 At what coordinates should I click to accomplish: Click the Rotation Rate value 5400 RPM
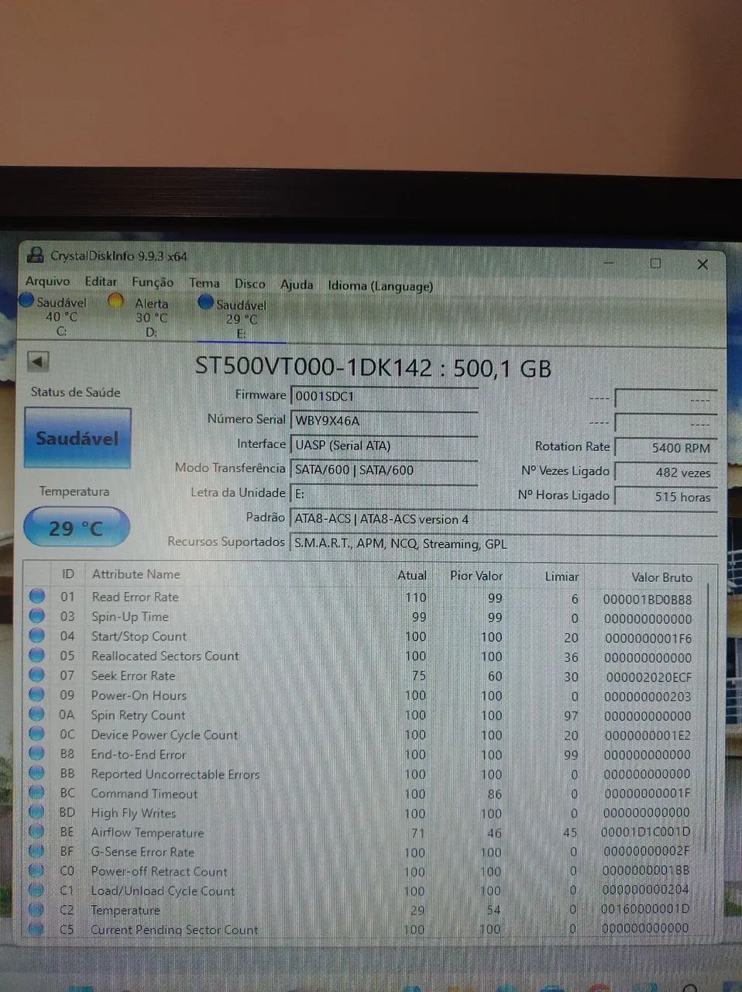click(x=666, y=448)
